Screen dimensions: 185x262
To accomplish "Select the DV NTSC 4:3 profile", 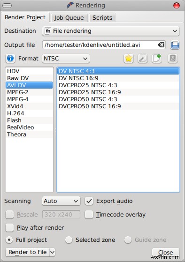I will [x=118, y=71].
